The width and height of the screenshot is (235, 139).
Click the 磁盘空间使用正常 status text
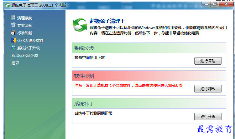tap(90, 58)
